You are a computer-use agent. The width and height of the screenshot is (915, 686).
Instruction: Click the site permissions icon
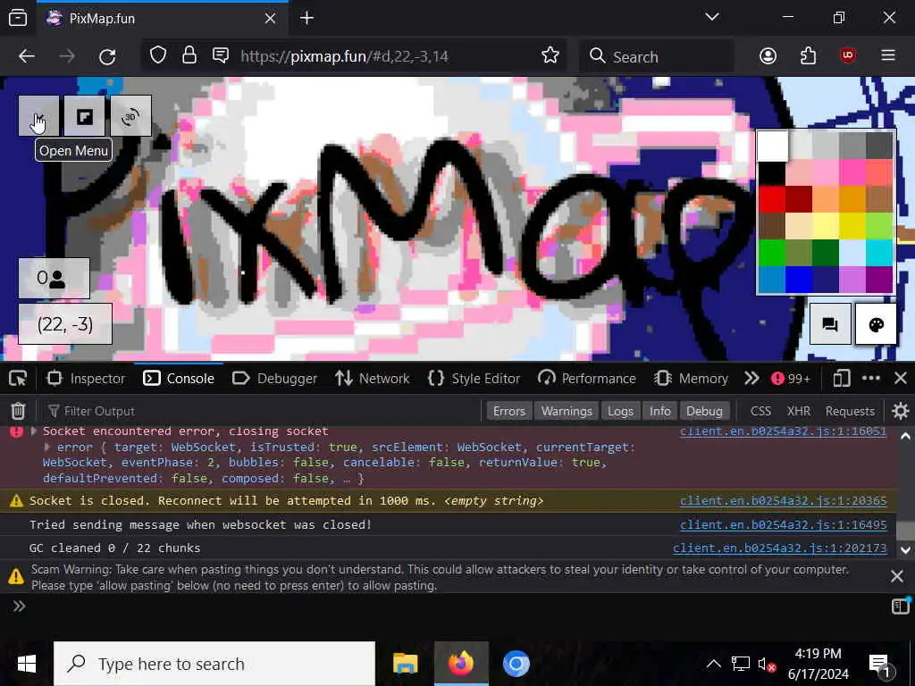[221, 56]
